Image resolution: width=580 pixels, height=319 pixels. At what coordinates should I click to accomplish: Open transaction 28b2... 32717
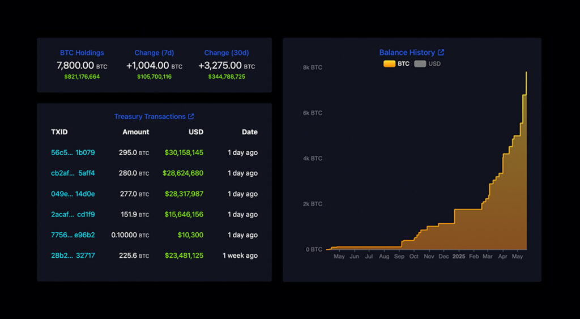73,256
